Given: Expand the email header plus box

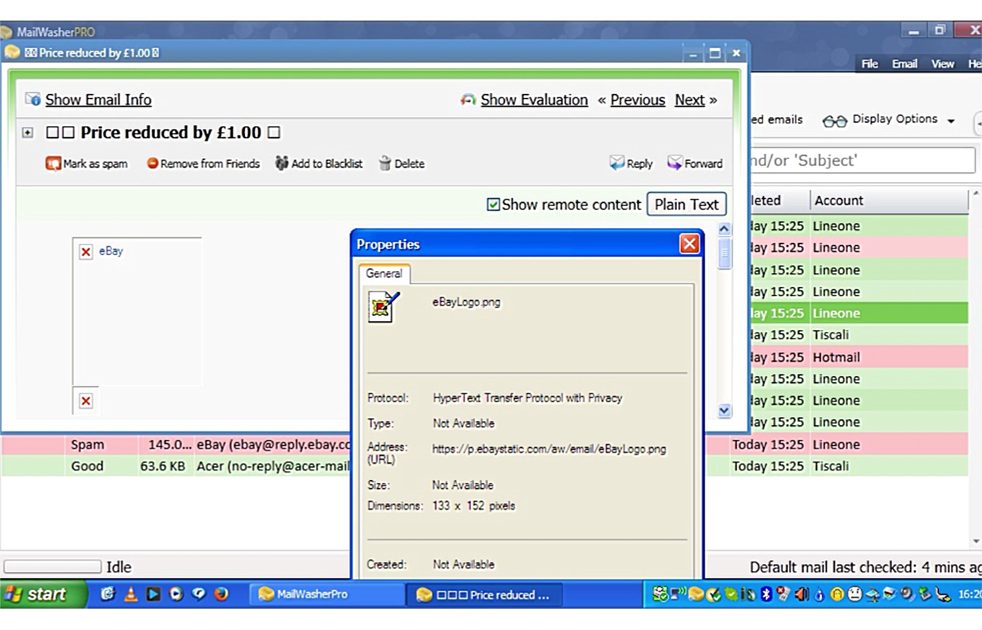Looking at the screenshot, I should click(27, 133).
